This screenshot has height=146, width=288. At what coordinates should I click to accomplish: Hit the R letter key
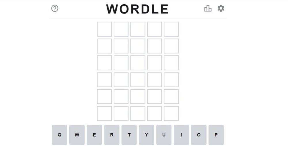coord(112,135)
